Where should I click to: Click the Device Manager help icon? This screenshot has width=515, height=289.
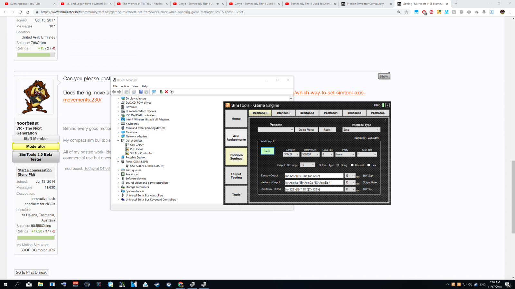point(141,92)
